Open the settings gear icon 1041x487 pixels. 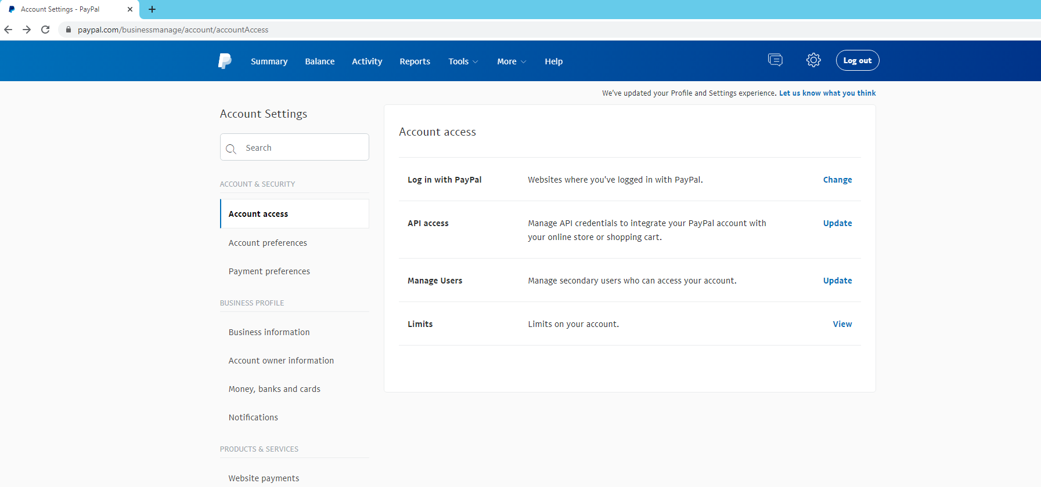click(x=813, y=60)
